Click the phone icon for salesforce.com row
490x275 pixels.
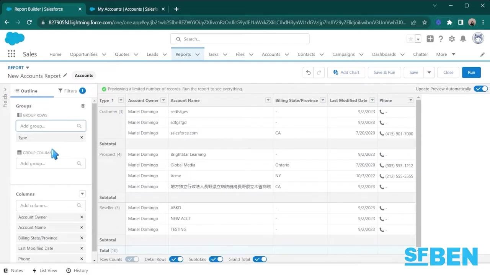pos(382,134)
